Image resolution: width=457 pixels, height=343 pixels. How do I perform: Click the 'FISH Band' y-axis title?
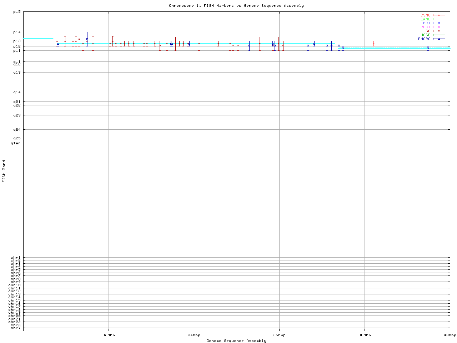pos(4,171)
